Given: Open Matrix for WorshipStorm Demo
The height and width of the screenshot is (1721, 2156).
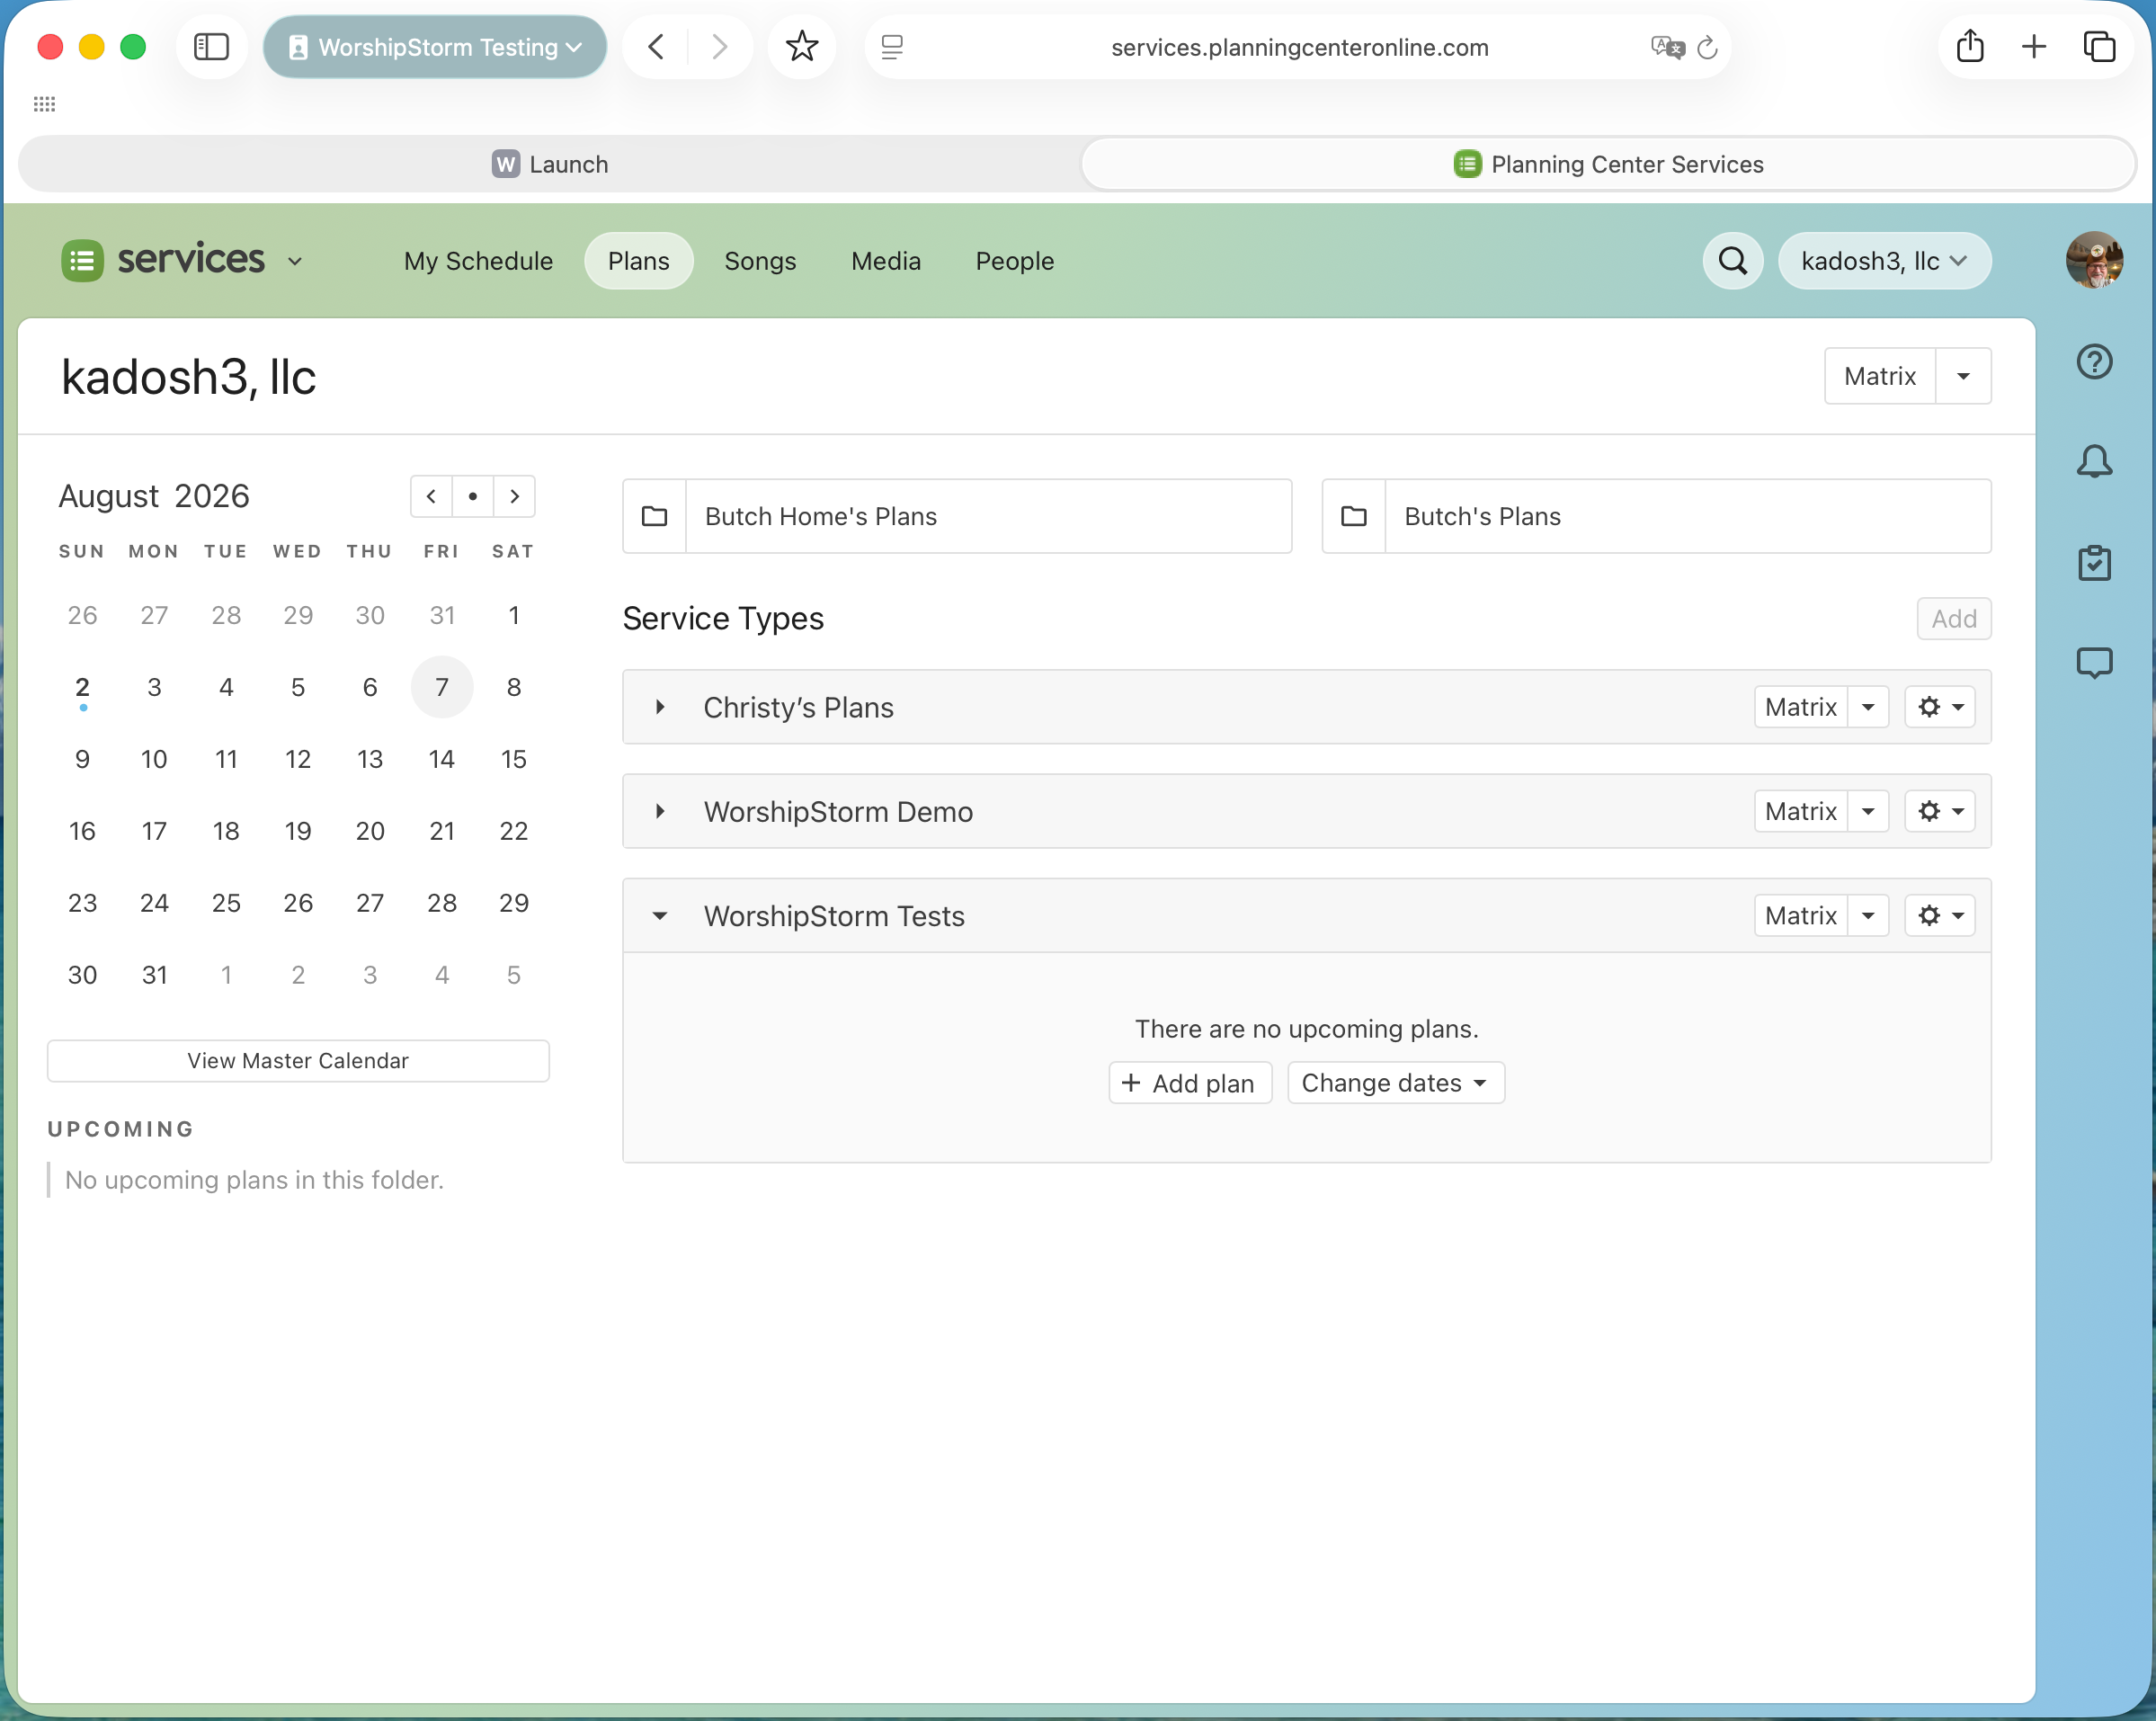Looking at the screenshot, I should point(1801,811).
